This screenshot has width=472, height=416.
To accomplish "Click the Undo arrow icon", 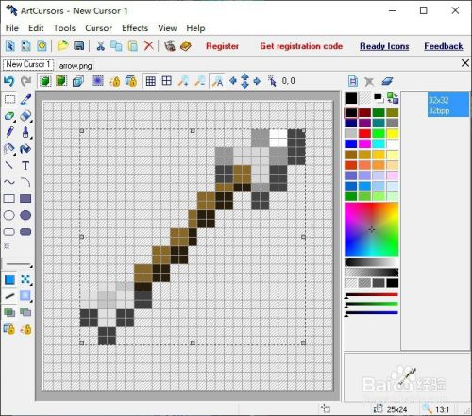I will pyautogui.click(x=9, y=81).
